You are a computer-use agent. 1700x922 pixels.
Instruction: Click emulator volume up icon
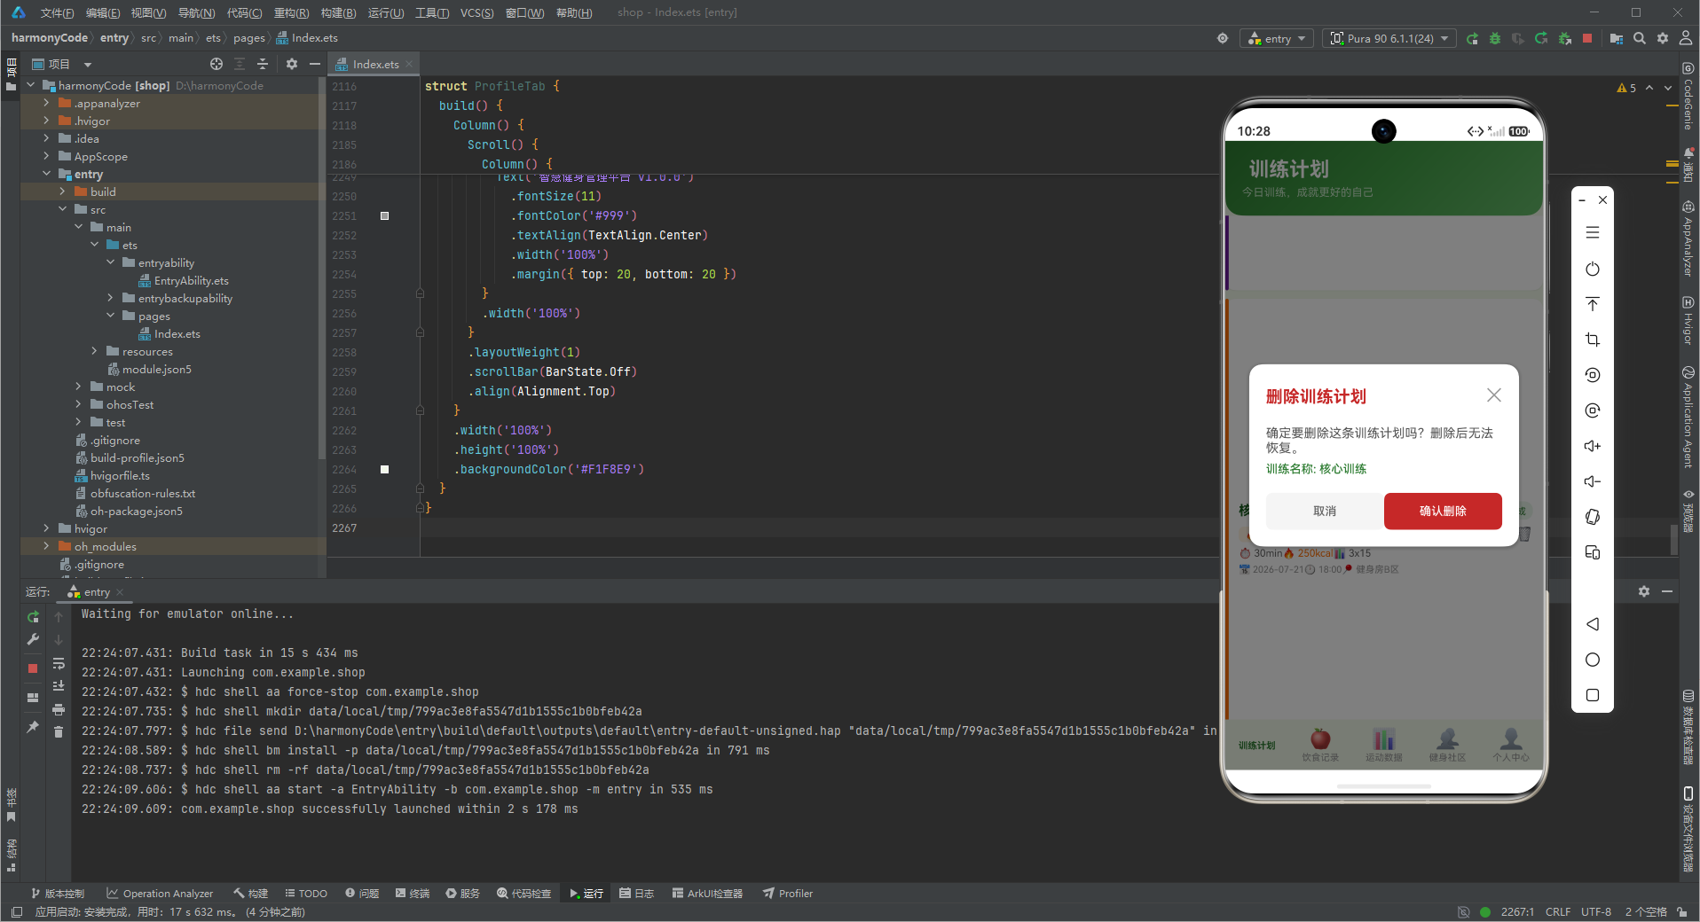(1593, 446)
